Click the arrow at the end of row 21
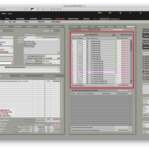This screenshot has height=149, width=149. (x=129, y=72)
